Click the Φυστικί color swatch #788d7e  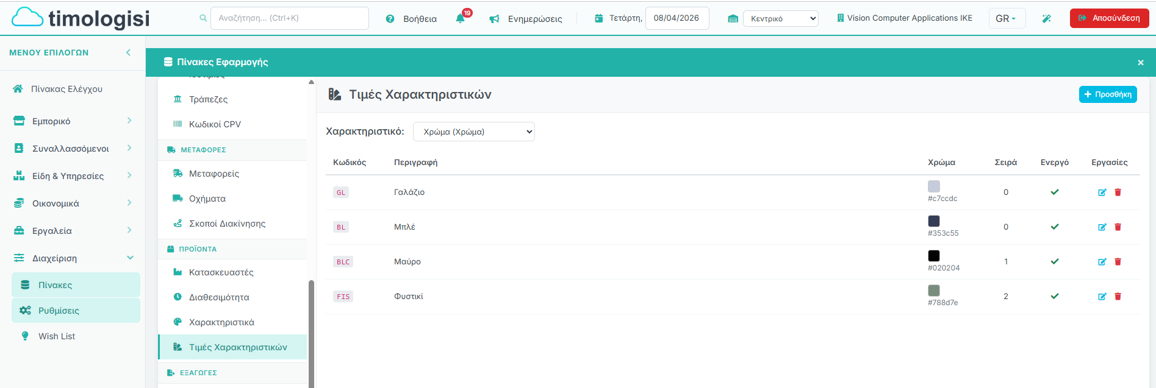pos(934,291)
